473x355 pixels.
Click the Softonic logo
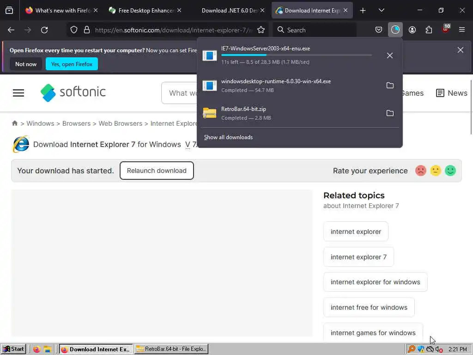coord(73,92)
